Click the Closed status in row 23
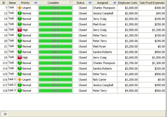The width and height of the screenshot is (167, 117). 82,52
